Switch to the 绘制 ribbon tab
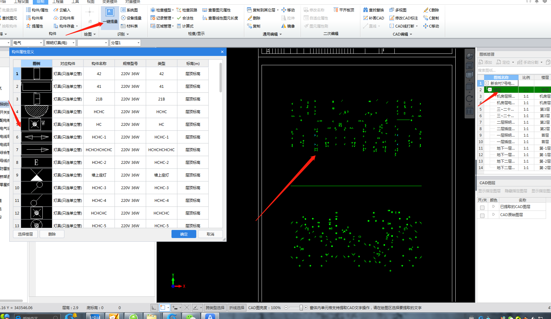The image size is (551, 319). tap(41, 2)
